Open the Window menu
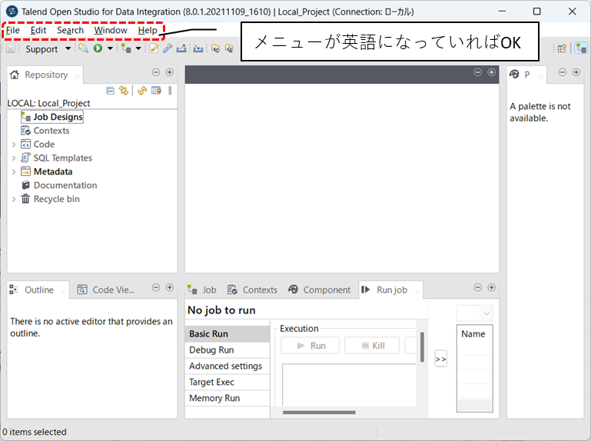This screenshot has height=441, width=591. click(x=111, y=30)
